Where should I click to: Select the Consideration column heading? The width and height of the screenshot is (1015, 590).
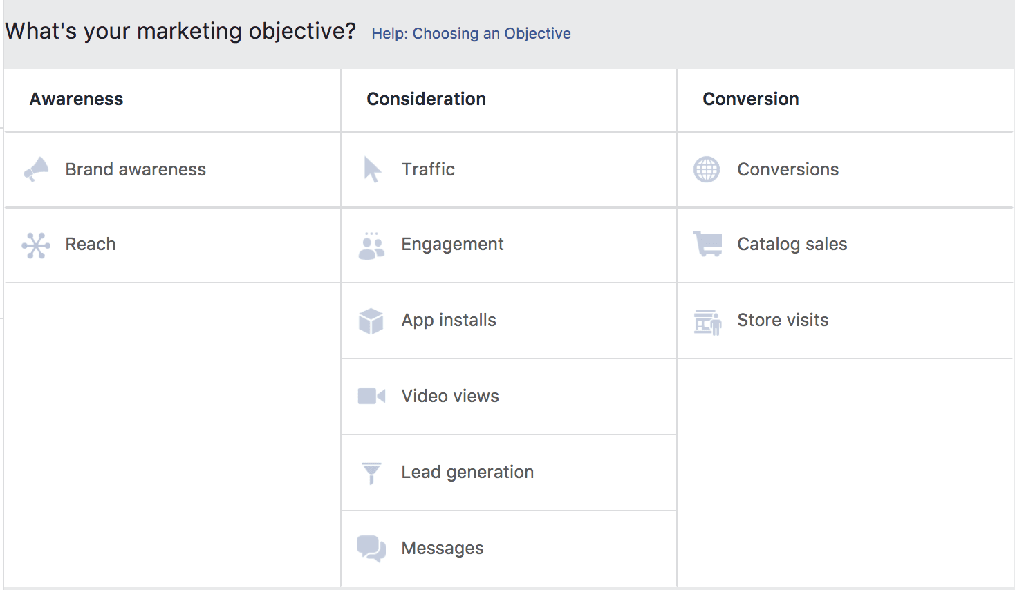426,99
